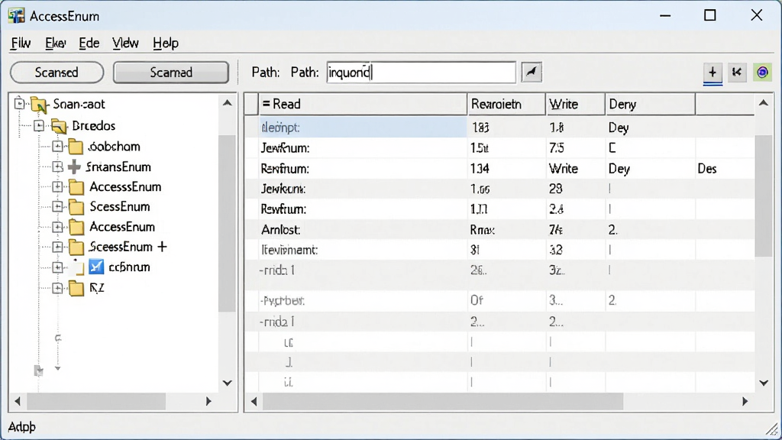
Task: Click the small icon at tree bottom
Action: coord(38,370)
